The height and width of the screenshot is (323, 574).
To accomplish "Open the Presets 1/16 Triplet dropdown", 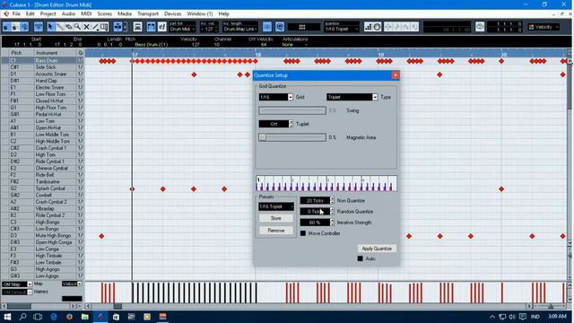I will [276, 206].
